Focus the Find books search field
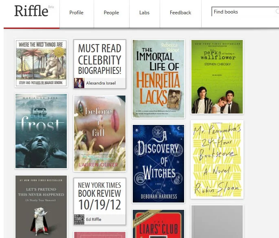The height and width of the screenshot is (238, 279). point(245,12)
